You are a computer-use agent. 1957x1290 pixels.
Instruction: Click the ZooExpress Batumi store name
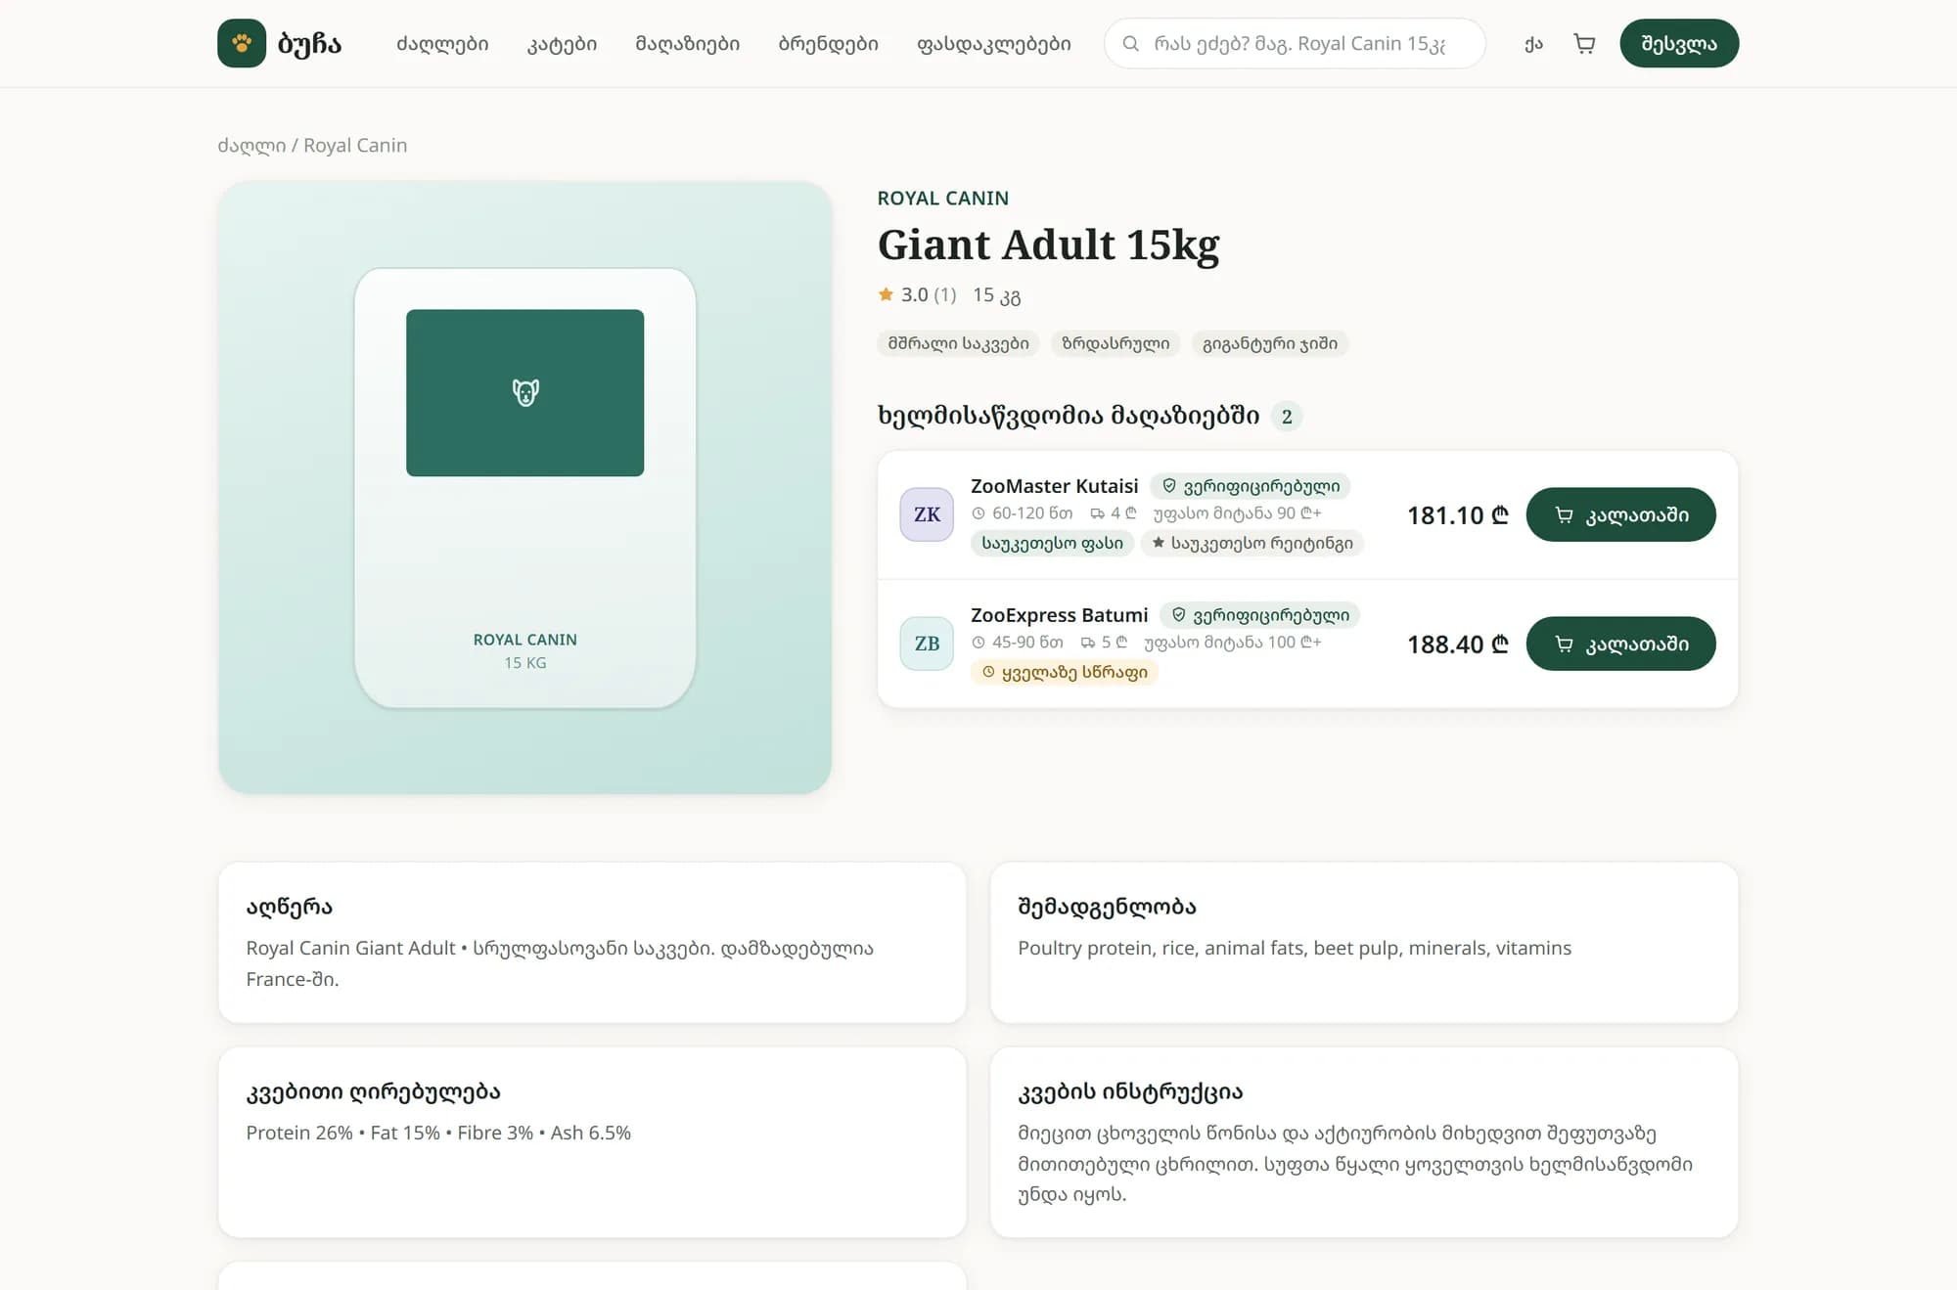click(1059, 615)
